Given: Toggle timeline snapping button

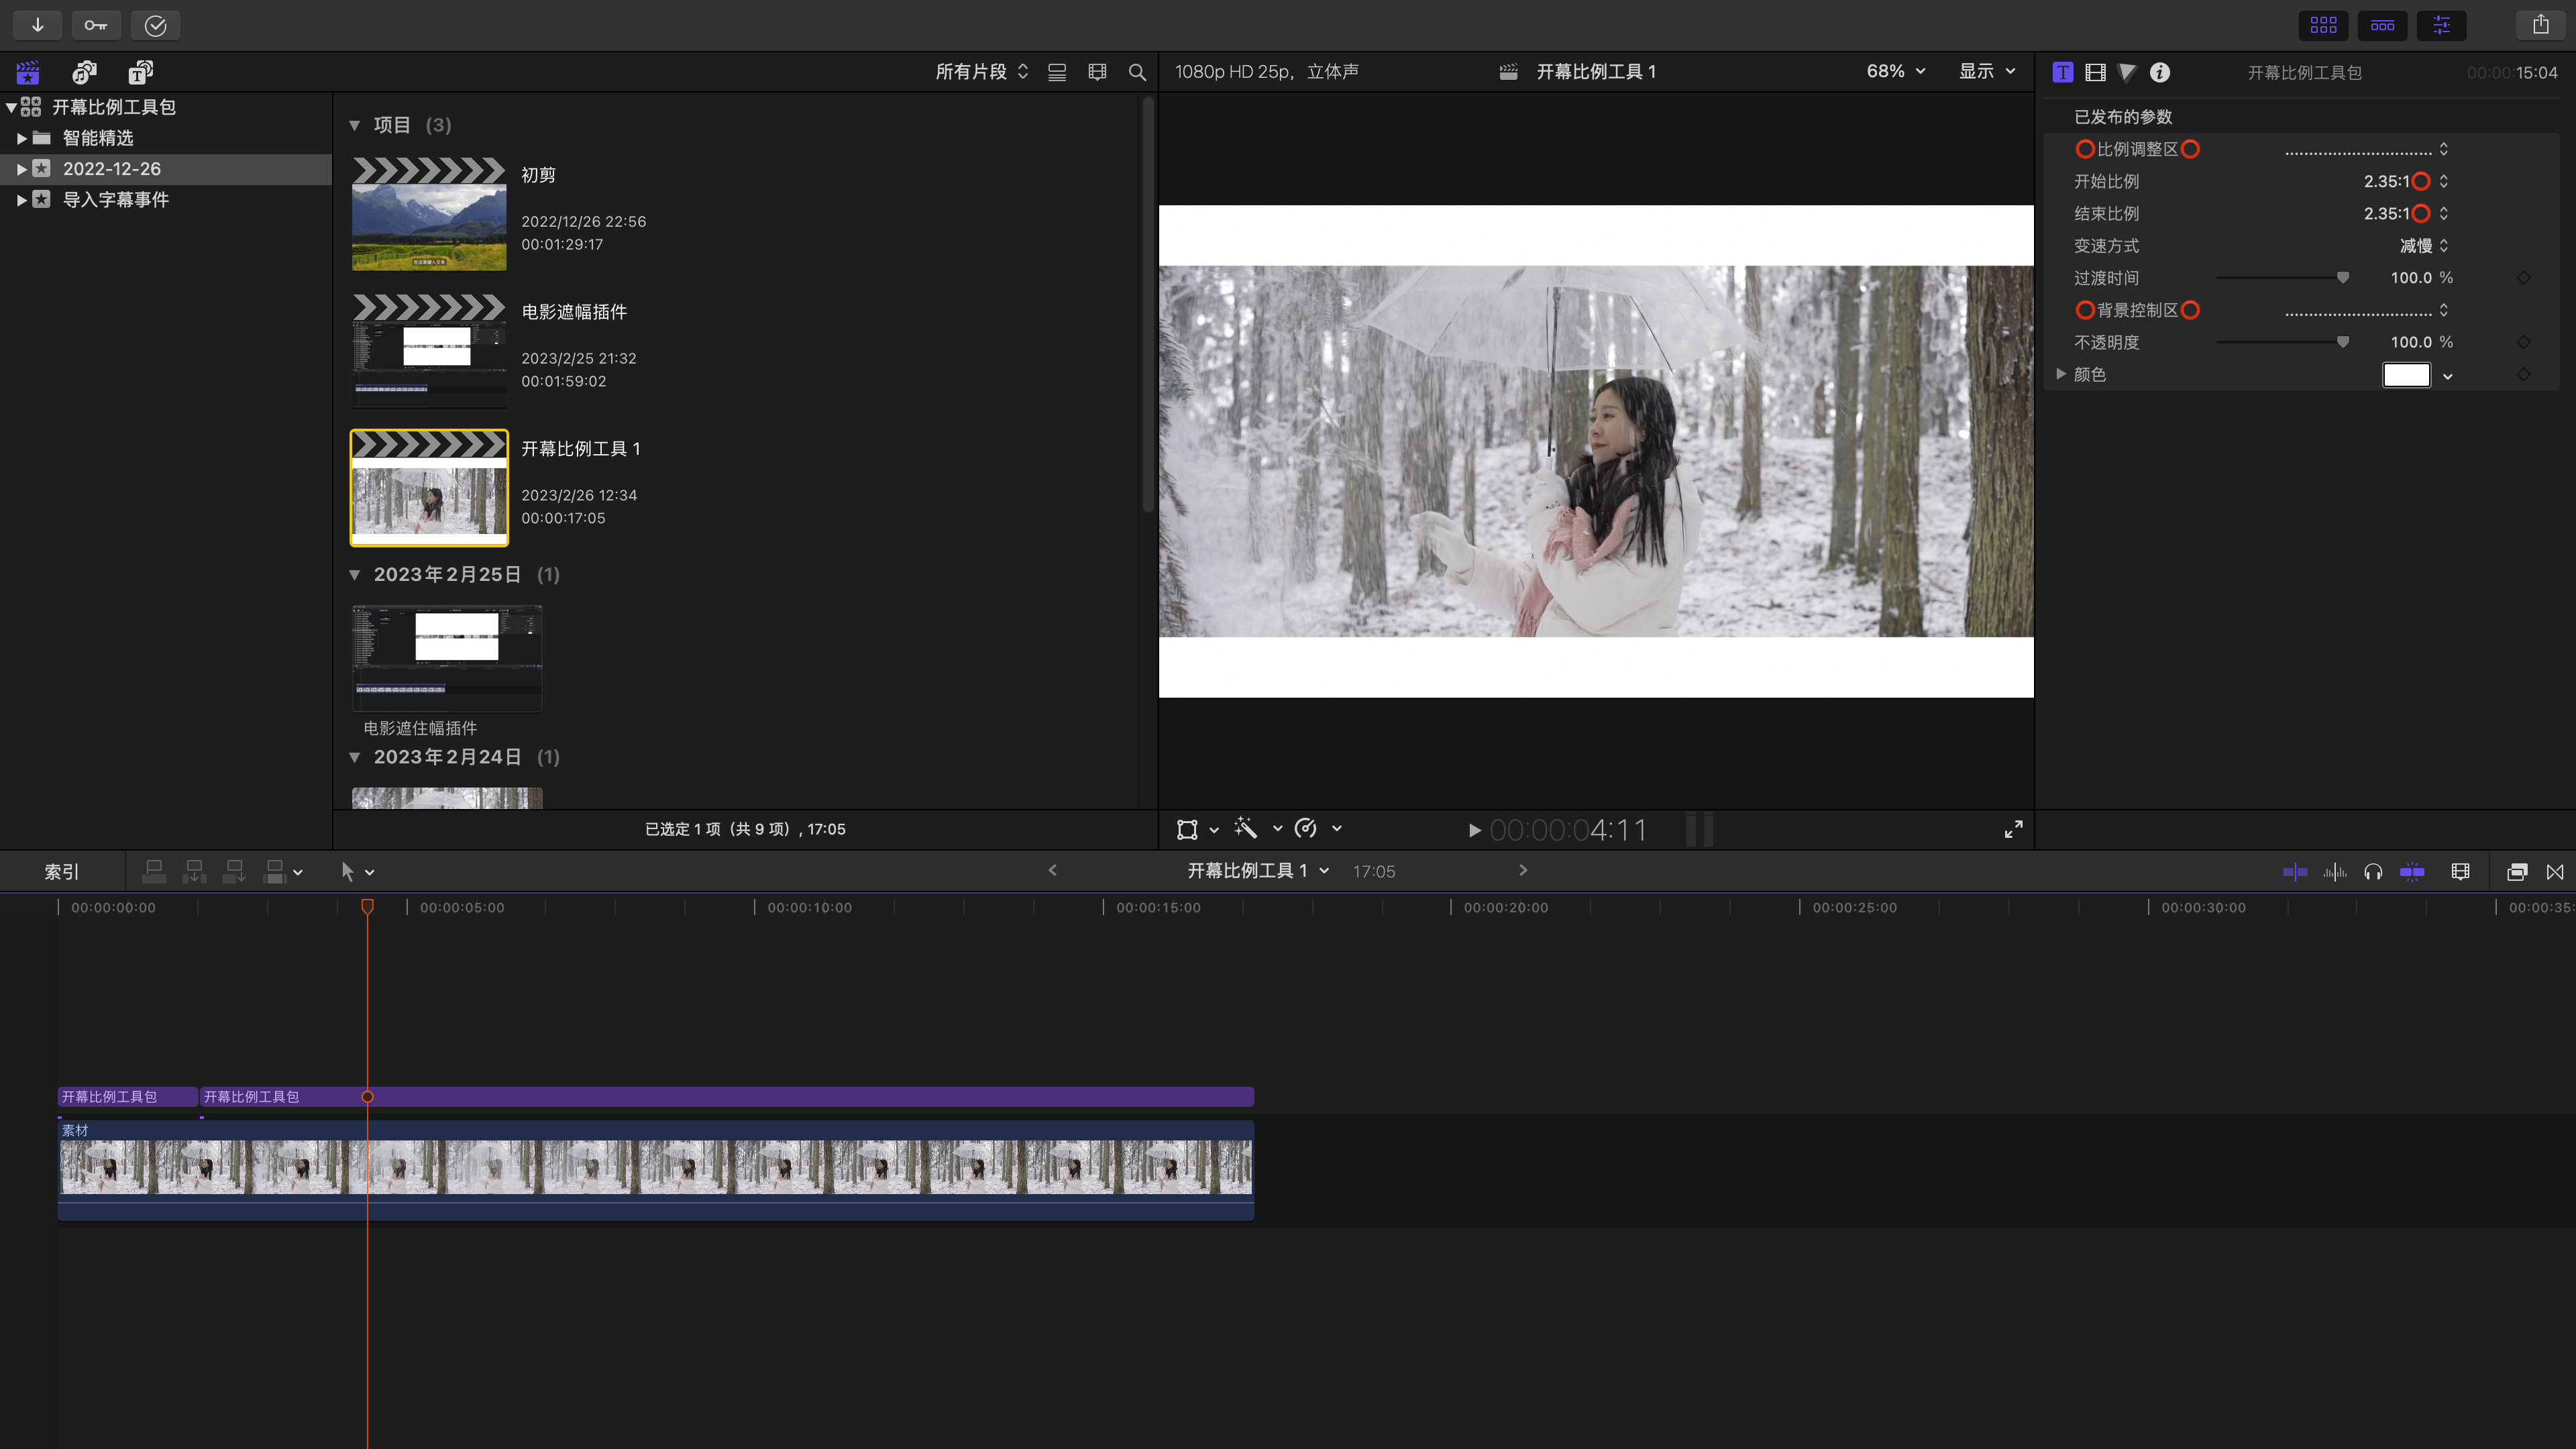Looking at the screenshot, I should (x=2412, y=872).
